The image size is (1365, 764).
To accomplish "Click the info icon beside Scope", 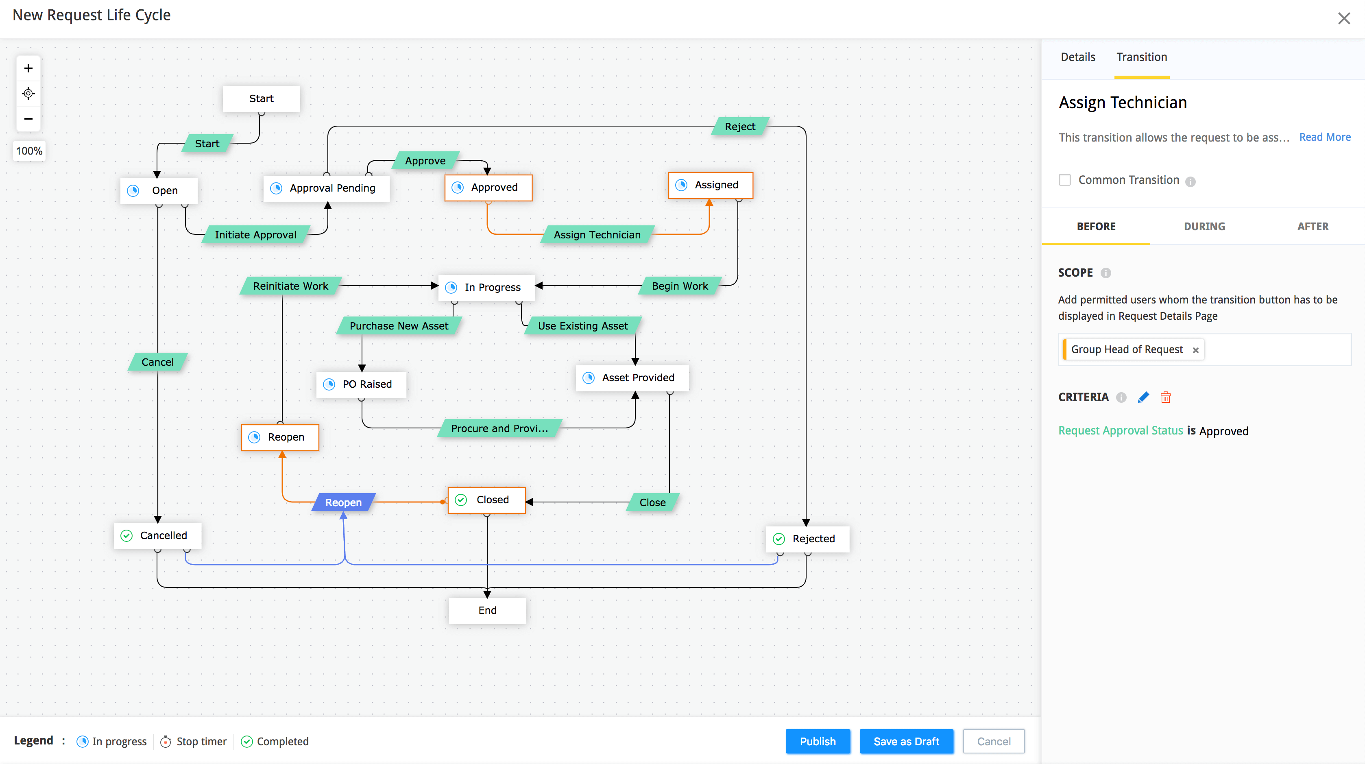I will click(1106, 273).
